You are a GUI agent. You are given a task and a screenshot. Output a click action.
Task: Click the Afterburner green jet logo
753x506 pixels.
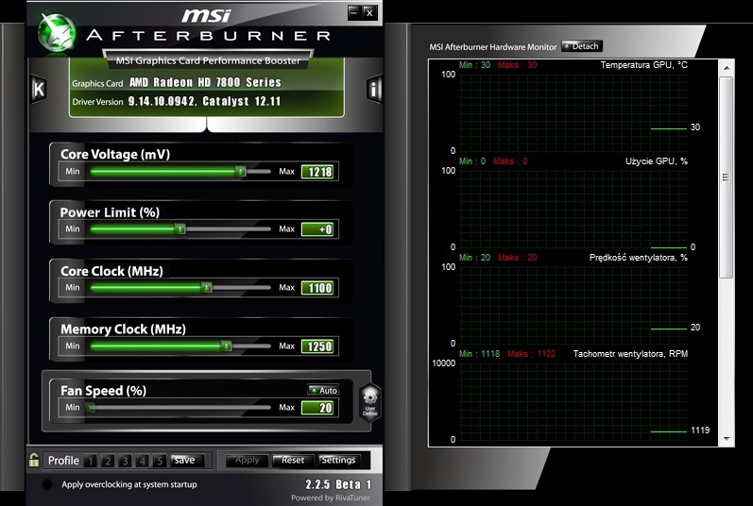click(57, 33)
